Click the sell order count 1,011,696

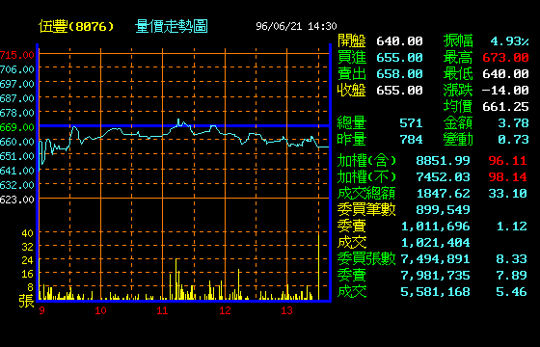point(435,227)
